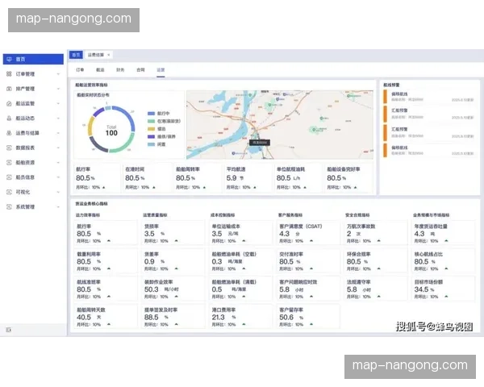Click 锚泊 yellow legend swatch

pos(151,129)
